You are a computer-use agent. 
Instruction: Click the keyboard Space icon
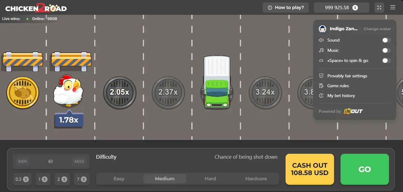pos(321,60)
